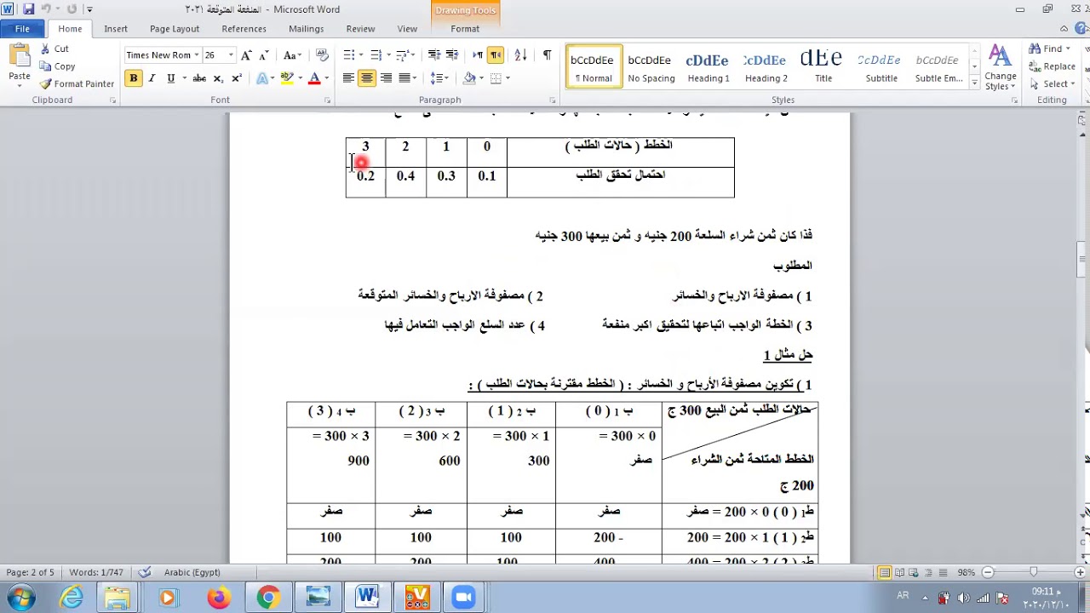This screenshot has width=1090, height=613.
Task: Open the Numbering dropdown
Action: click(x=388, y=55)
